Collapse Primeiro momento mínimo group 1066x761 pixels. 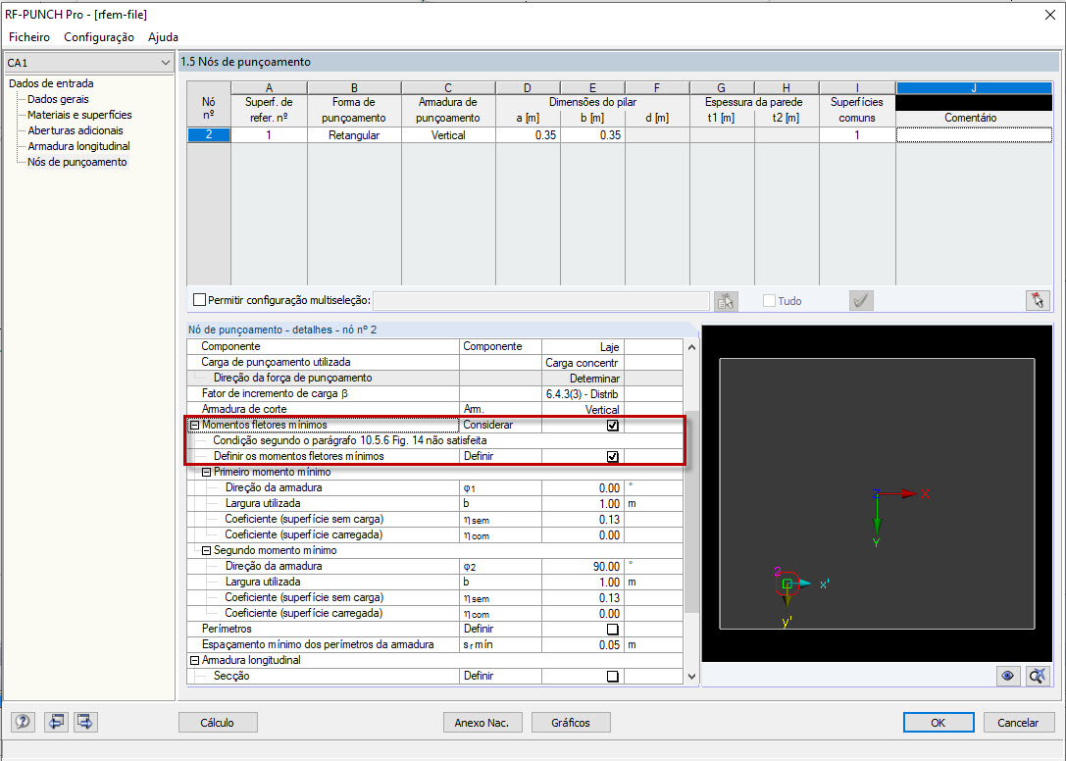[207, 472]
